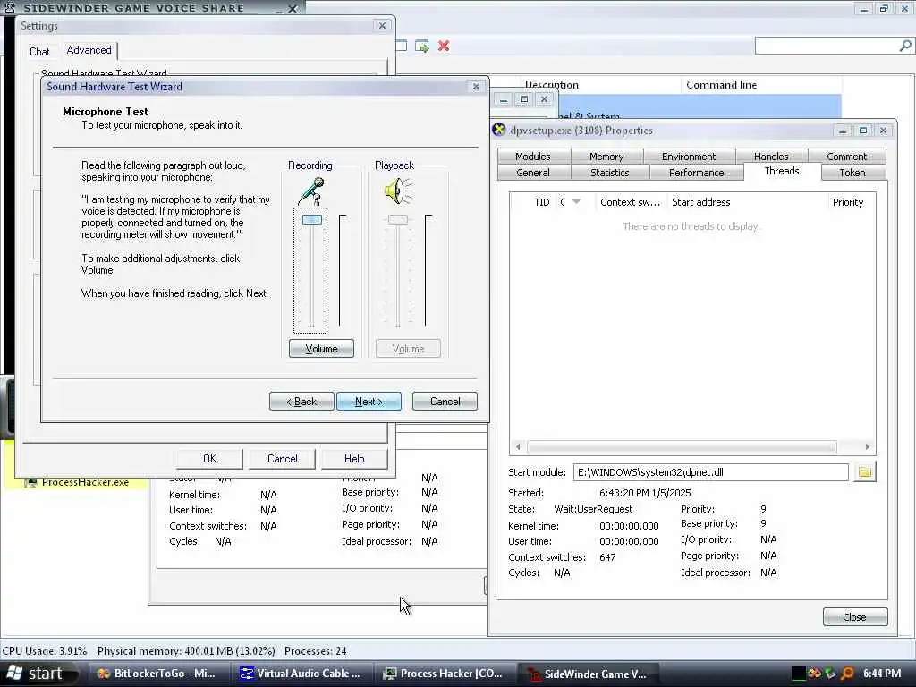Click the left arrow of thread list scrollbar
This screenshot has height=687, width=916.
click(518, 447)
